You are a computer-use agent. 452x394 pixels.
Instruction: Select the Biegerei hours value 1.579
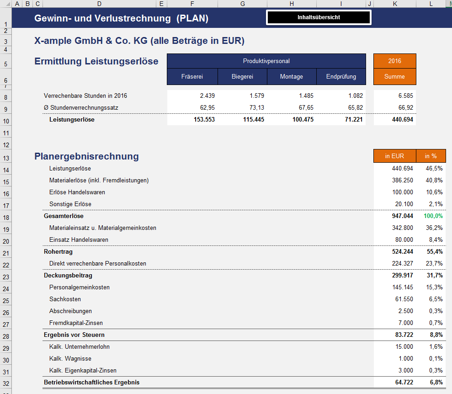242,96
